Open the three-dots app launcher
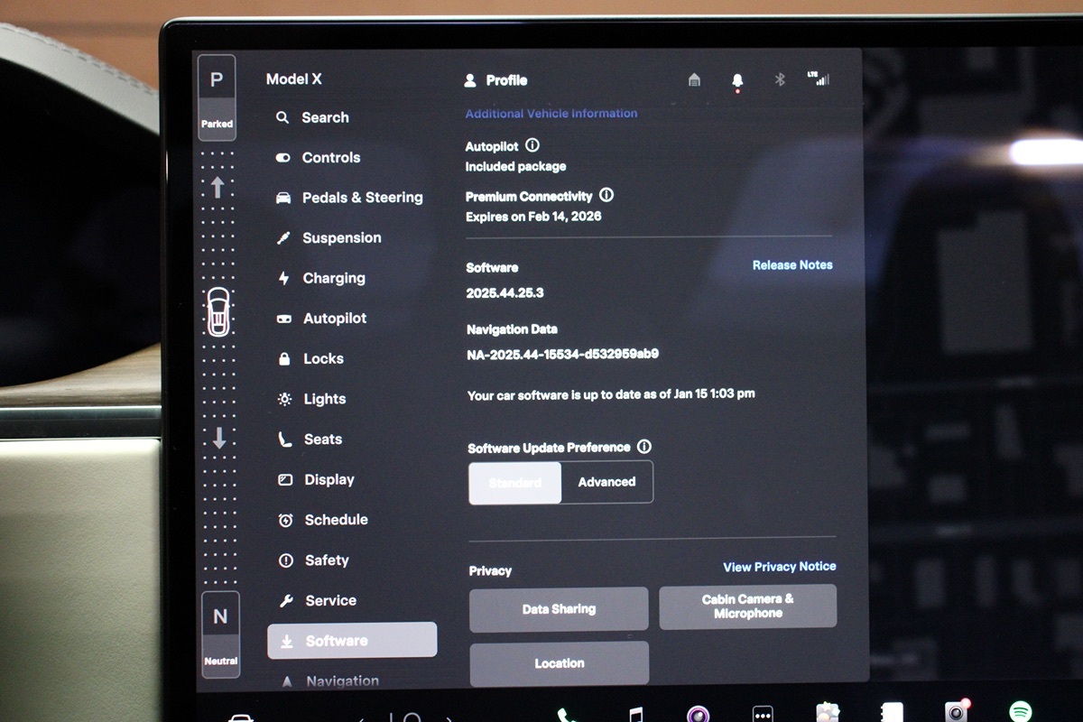The image size is (1083, 722). 763,714
